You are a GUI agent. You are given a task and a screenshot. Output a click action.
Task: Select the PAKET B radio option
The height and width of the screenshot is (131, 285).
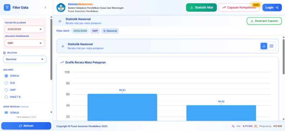click(6, 97)
